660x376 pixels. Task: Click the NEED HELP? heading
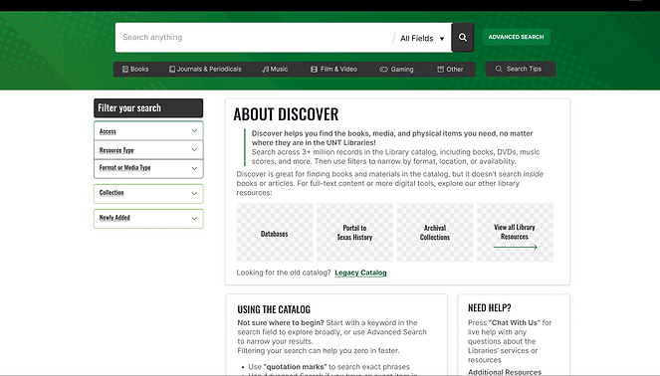pos(490,308)
